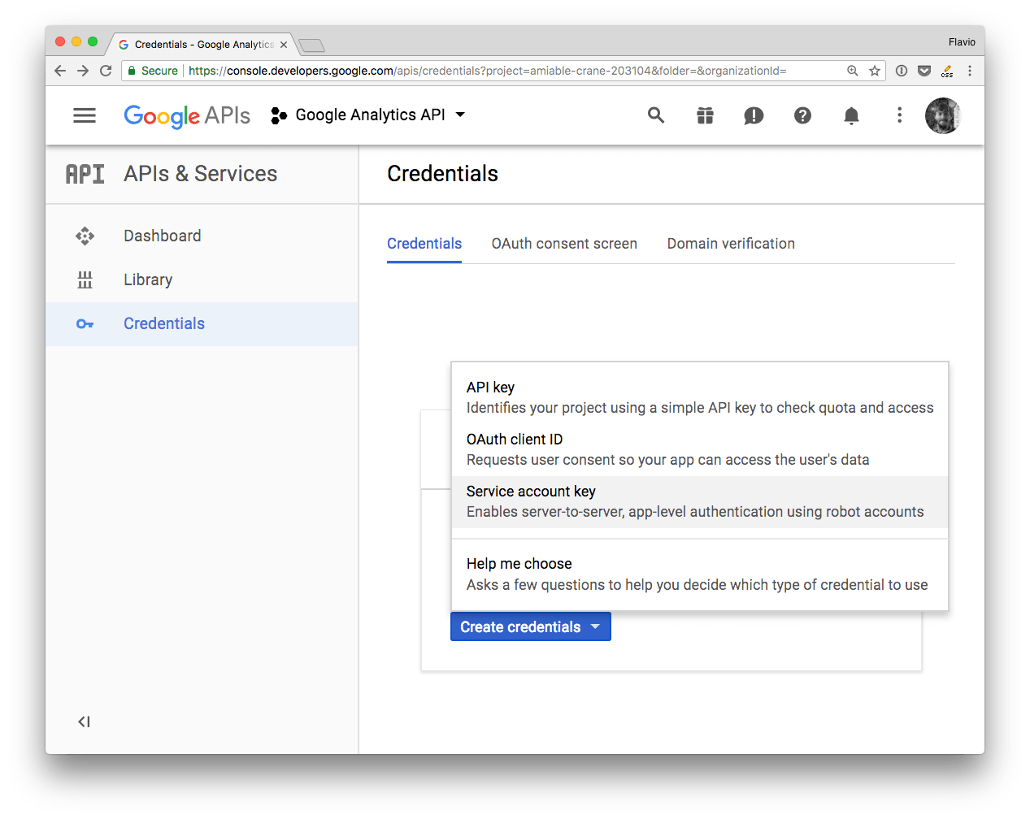This screenshot has height=819, width=1030.
Task: Click the Credentials key icon in sidebar
Action: pyautogui.click(x=85, y=324)
